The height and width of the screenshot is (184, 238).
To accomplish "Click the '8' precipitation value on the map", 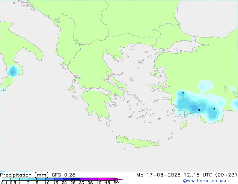I will pyautogui.click(x=199, y=110).
